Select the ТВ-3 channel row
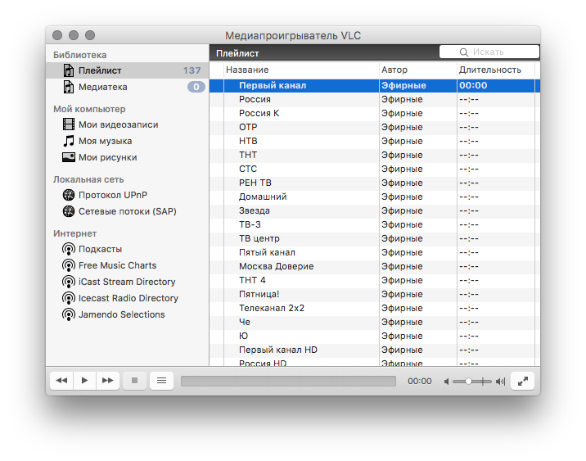Viewport: 586px width, 461px height. coord(375,224)
